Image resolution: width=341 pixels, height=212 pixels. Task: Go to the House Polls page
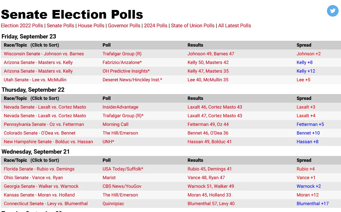click(x=91, y=26)
